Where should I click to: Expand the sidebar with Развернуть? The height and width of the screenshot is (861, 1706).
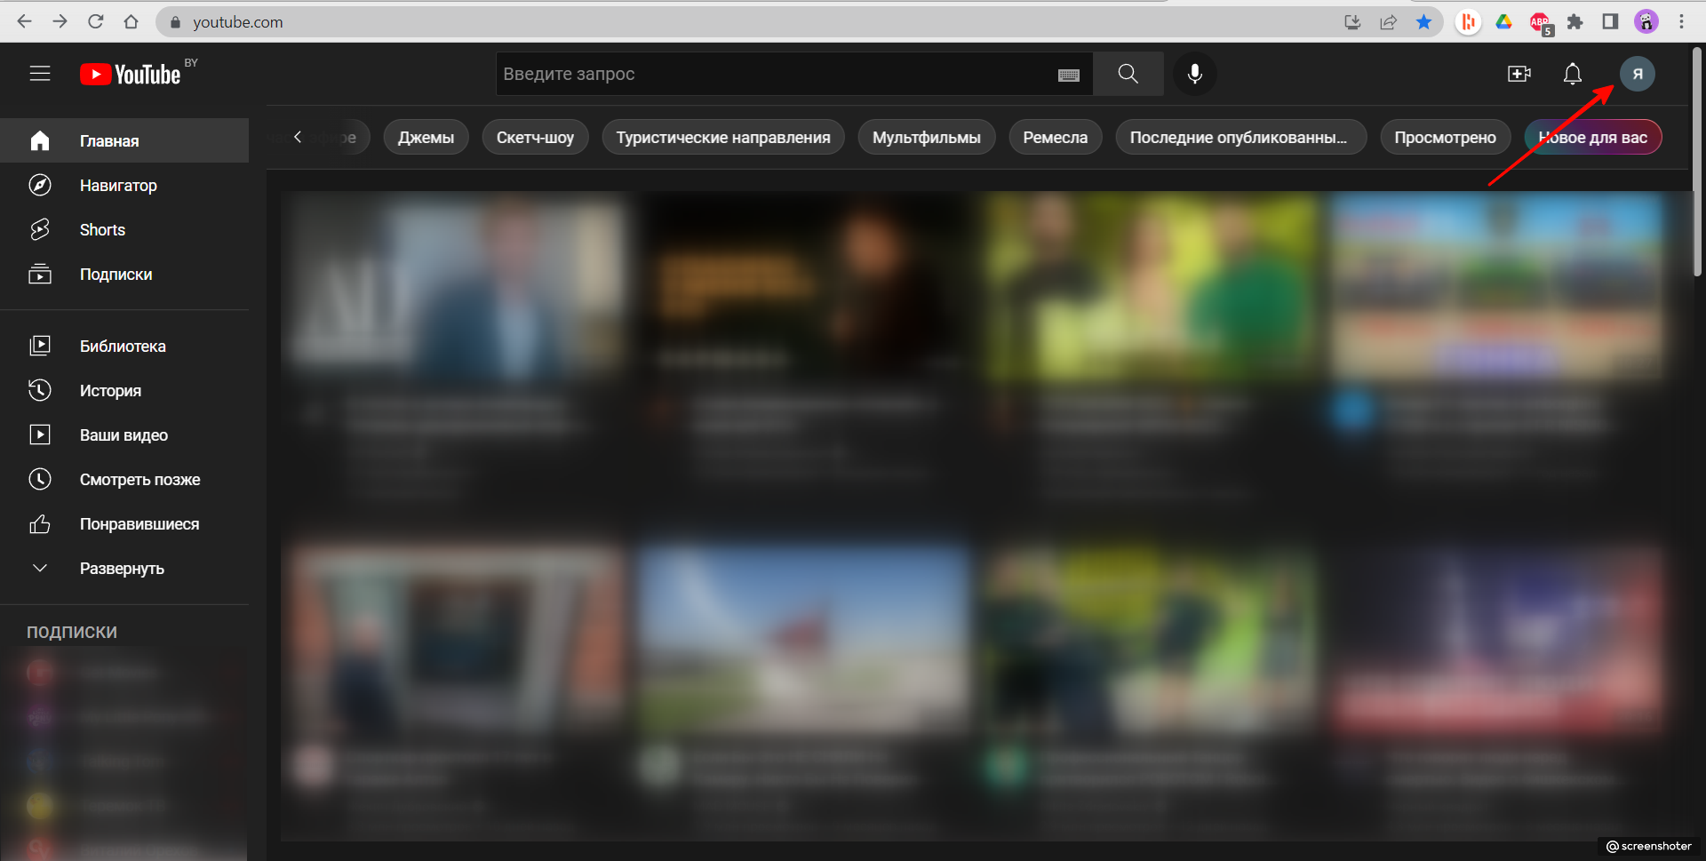122,569
